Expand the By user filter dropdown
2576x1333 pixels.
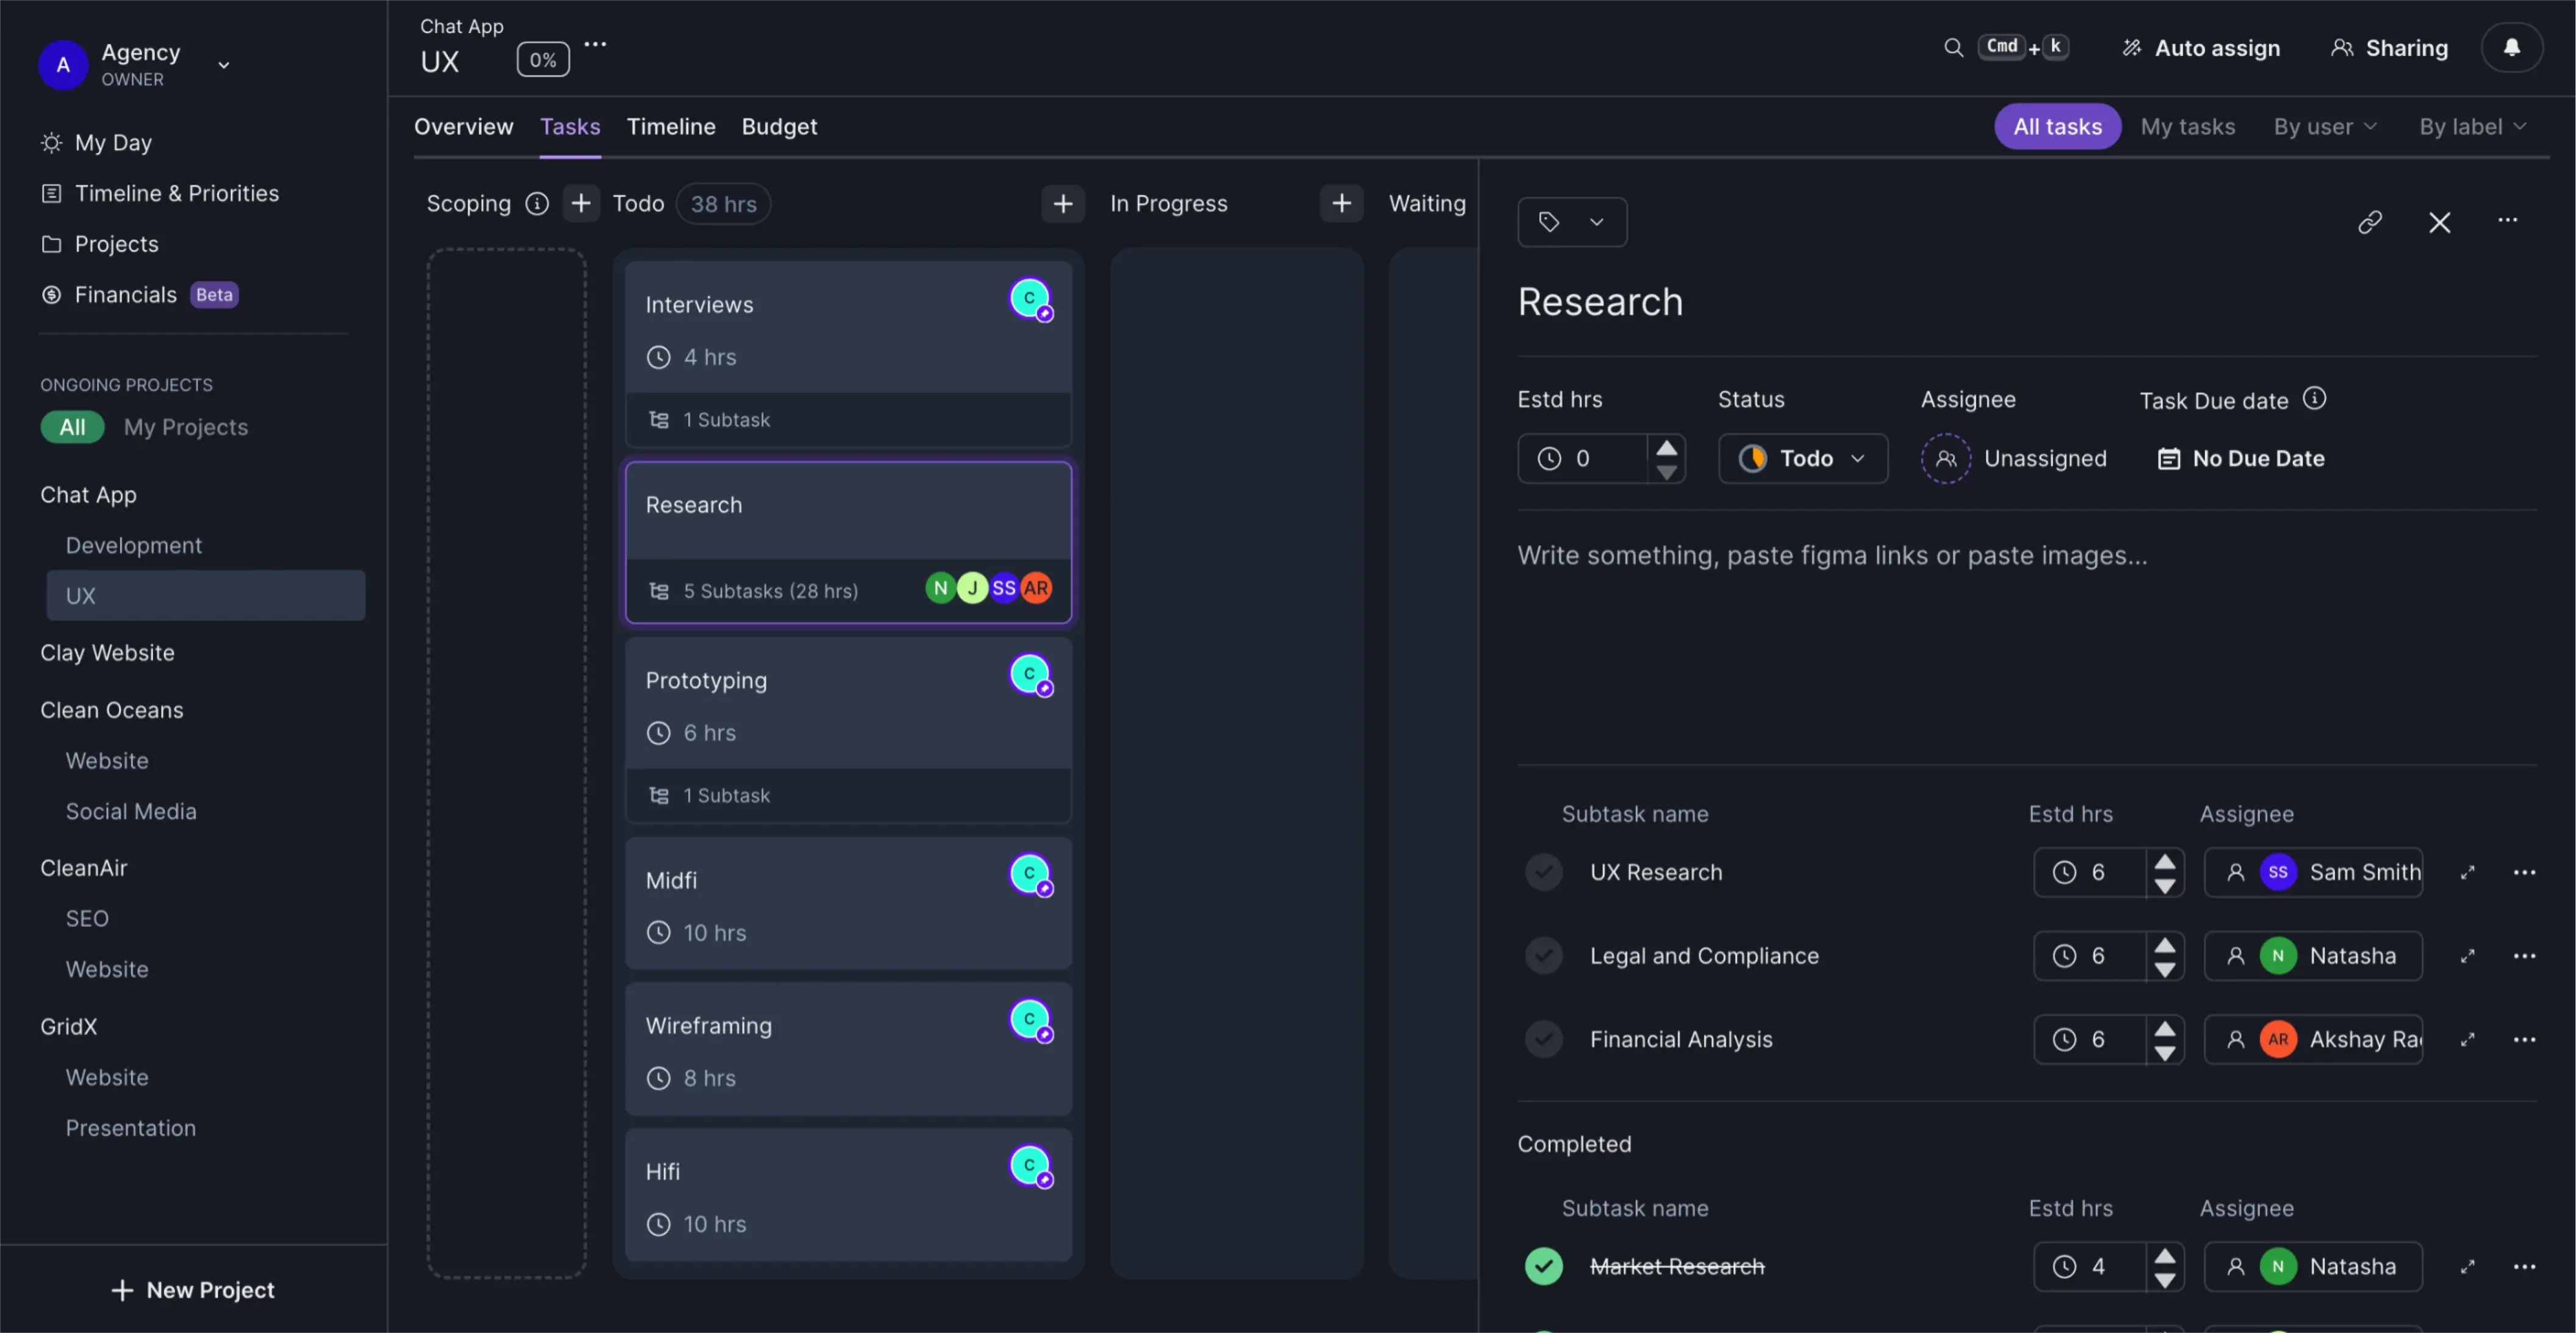(2323, 126)
